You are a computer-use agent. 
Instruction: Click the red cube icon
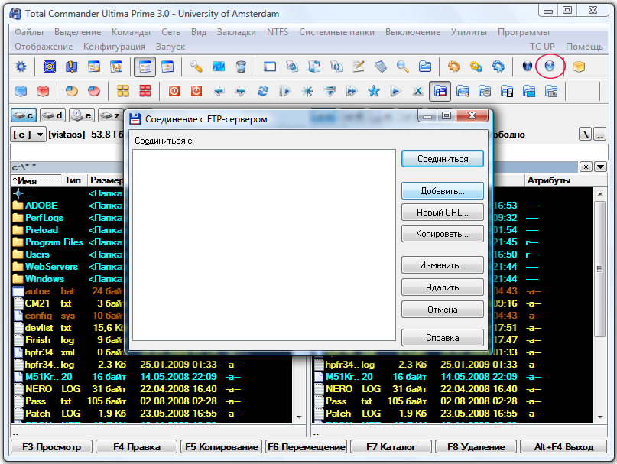pyautogui.click(x=43, y=91)
